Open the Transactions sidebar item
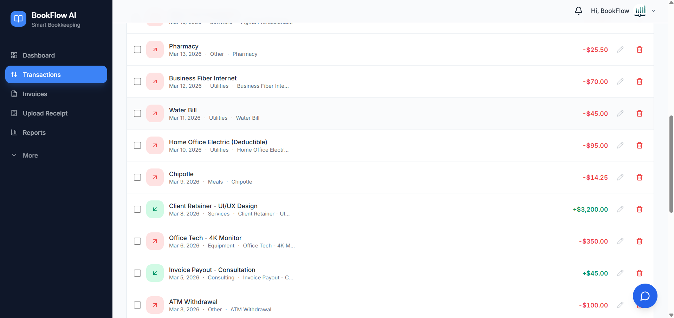Viewport: 674px width, 318px height. (56, 74)
